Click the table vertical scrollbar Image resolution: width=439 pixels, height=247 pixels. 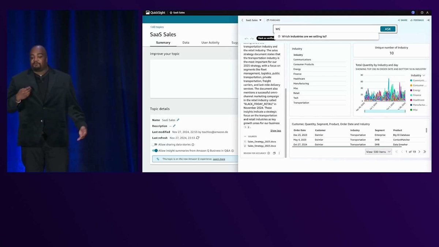(426, 130)
